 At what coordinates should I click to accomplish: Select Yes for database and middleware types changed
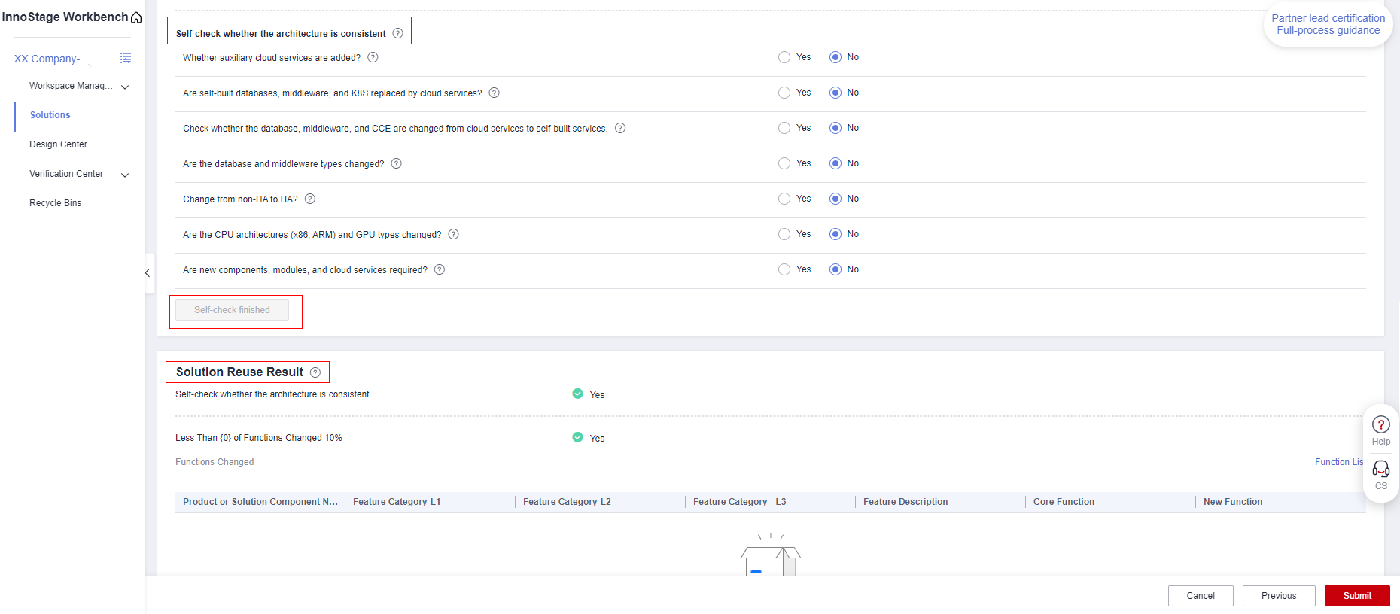coord(784,163)
